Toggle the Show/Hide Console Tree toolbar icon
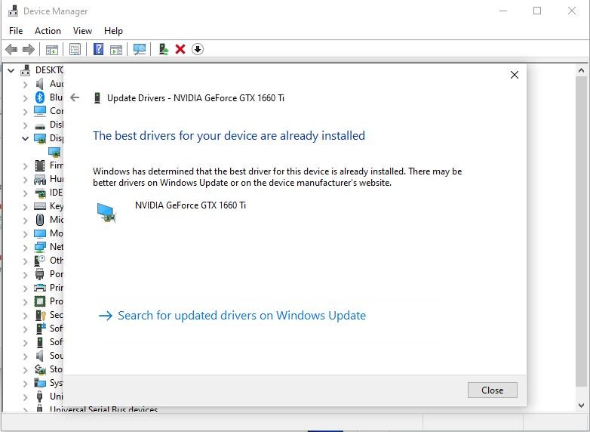This screenshot has height=432, width=590. pyautogui.click(x=52, y=49)
